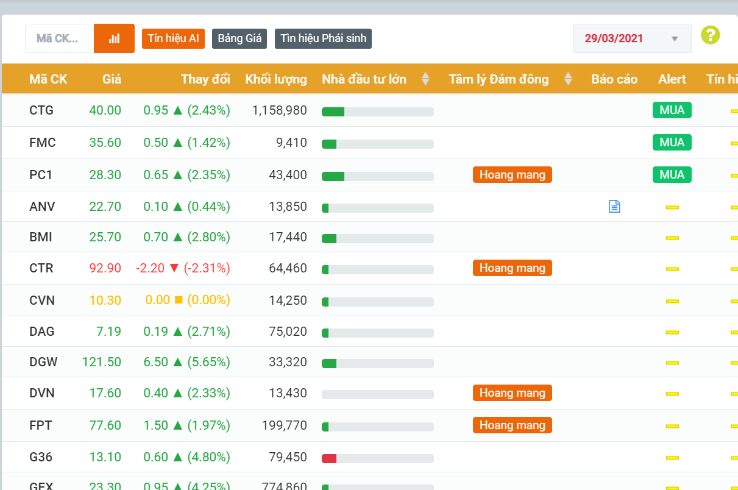This screenshot has width=738, height=490.
Task: Switch to the Tín hiệu AI tab
Action: coord(173,38)
